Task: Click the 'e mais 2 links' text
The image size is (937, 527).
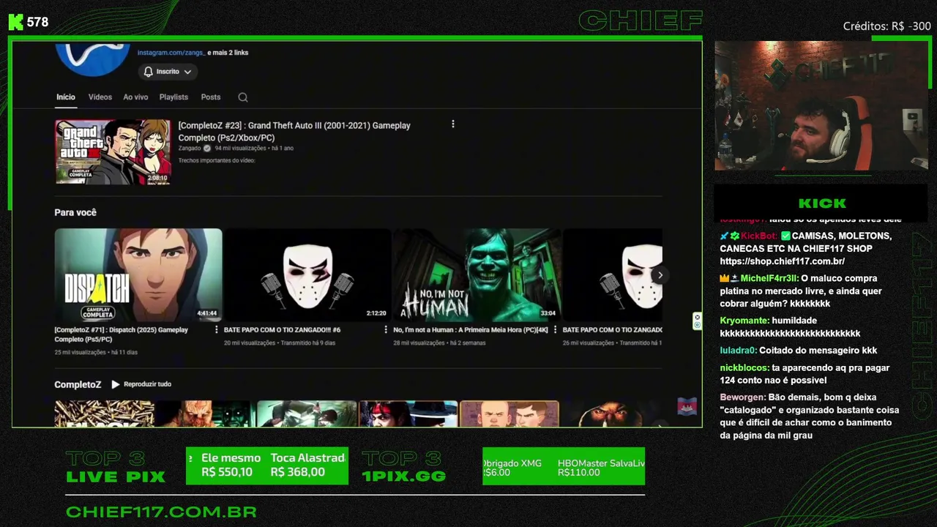Action: click(228, 53)
